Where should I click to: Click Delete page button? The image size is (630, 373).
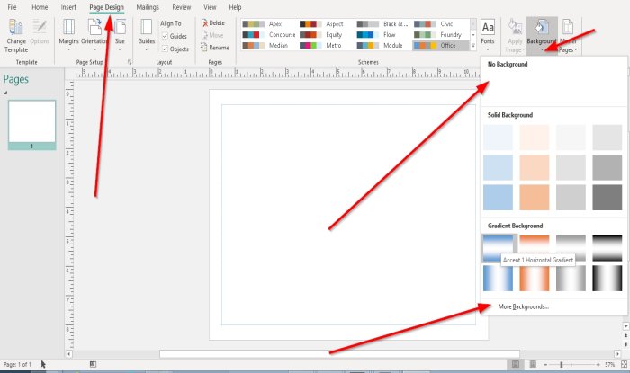pos(213,23)
